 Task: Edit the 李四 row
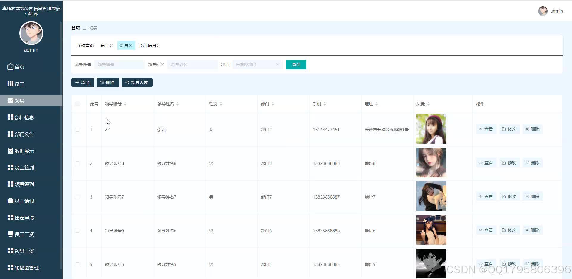(509, 129)
